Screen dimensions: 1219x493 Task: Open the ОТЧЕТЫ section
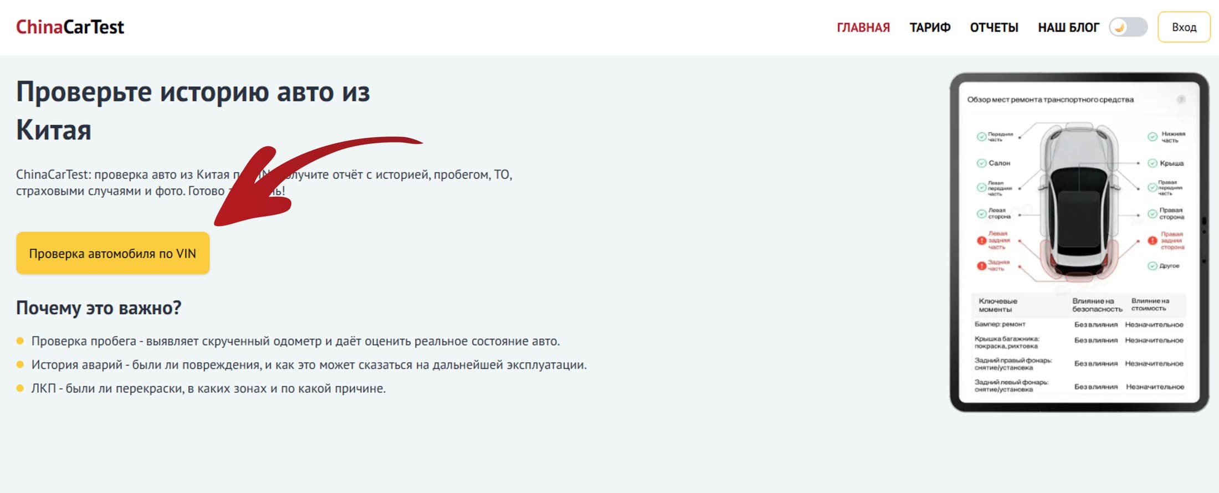pyautogui.click(x=993, y=27)
